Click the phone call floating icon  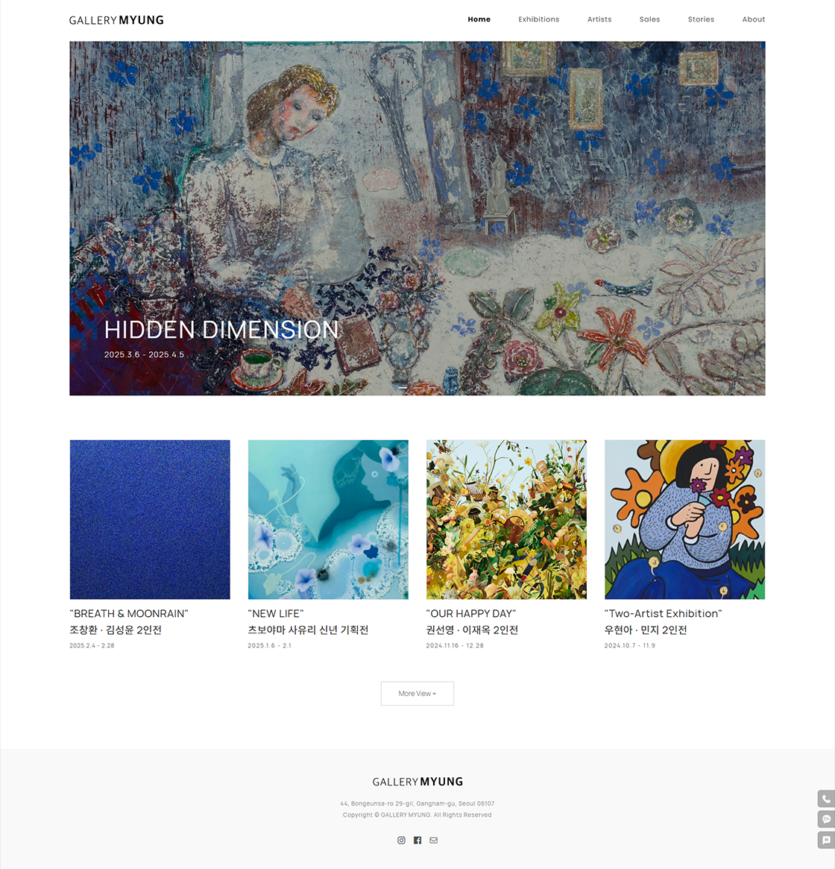(826, 799)
